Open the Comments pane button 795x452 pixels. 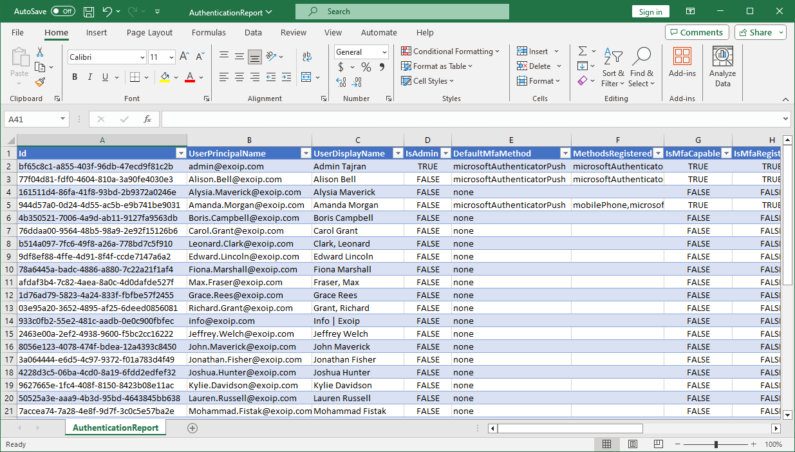click(697, 32)
